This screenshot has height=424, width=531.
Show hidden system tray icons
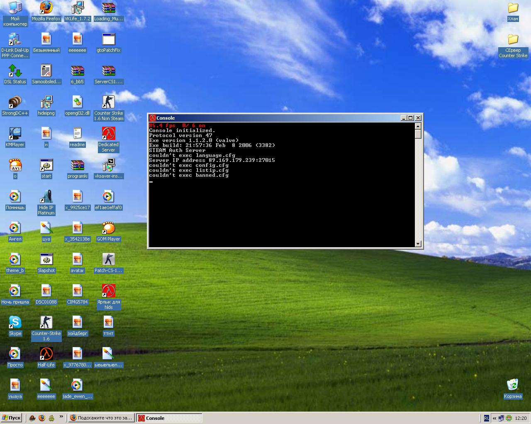click(x=494, y=418)
